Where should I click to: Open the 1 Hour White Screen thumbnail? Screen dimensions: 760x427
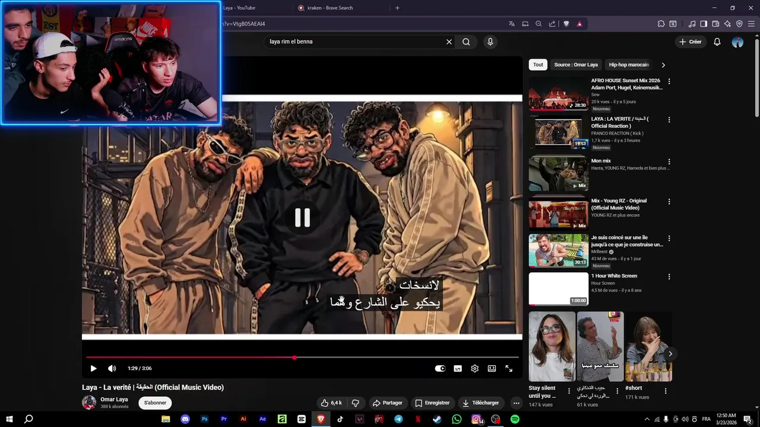point(558,289)
